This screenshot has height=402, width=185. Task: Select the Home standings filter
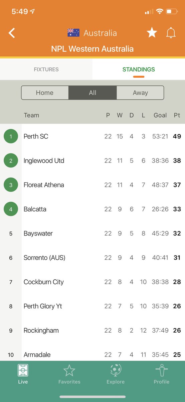click(45, 93)
